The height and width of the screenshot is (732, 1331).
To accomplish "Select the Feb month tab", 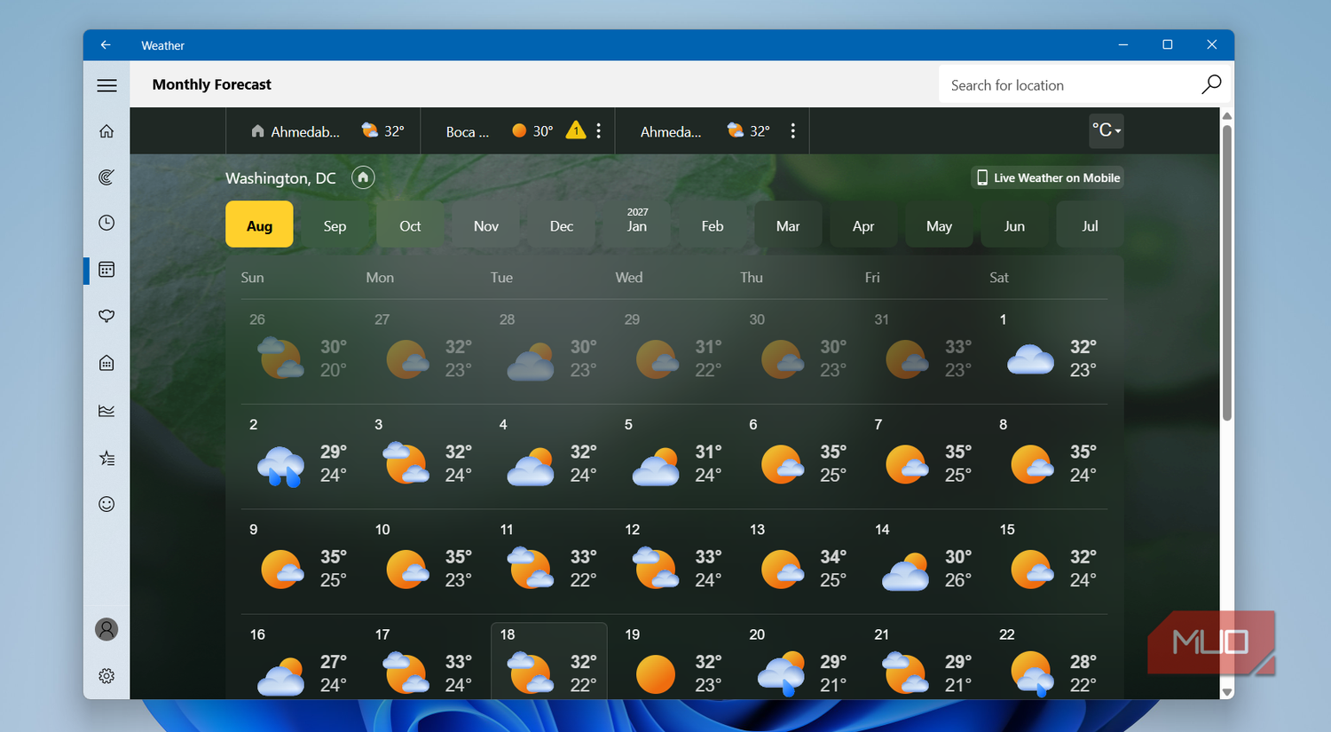I will tap(713, 224).
